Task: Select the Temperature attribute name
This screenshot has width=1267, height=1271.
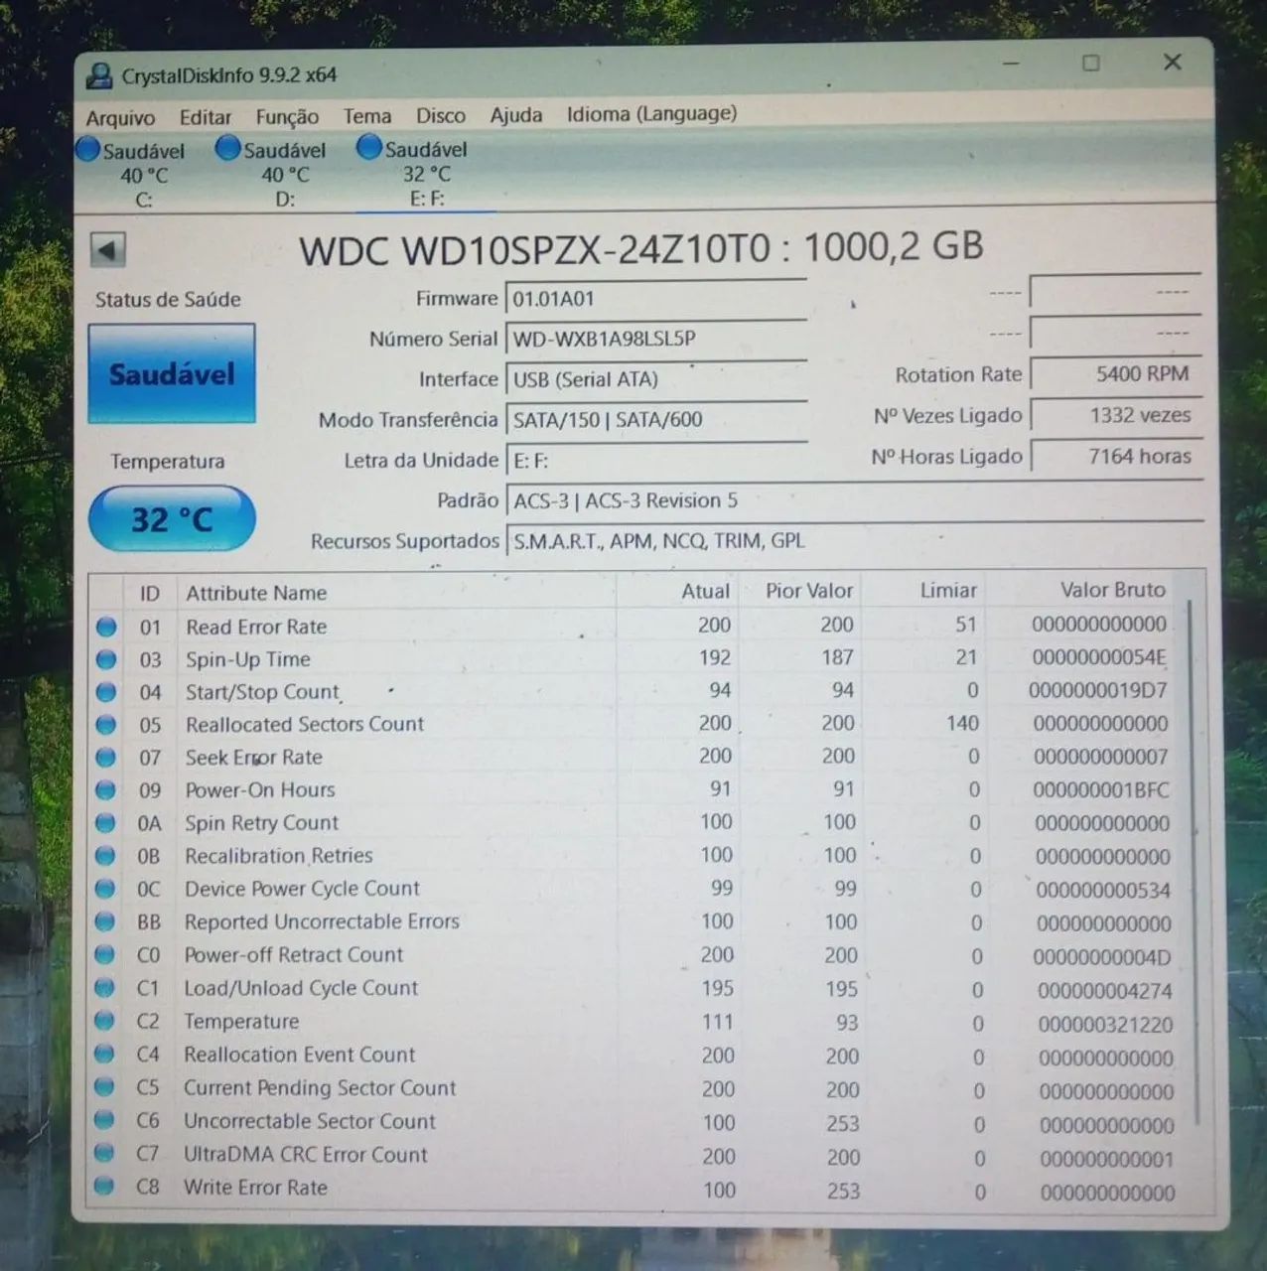Action: 241,1021
